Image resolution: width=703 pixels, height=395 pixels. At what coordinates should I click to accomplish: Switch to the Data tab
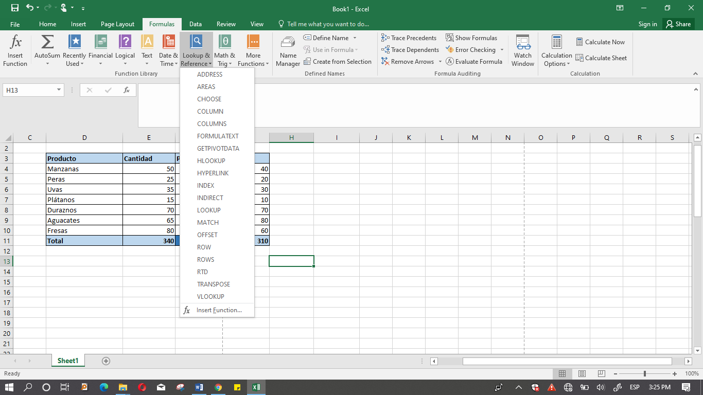point(195,24)
